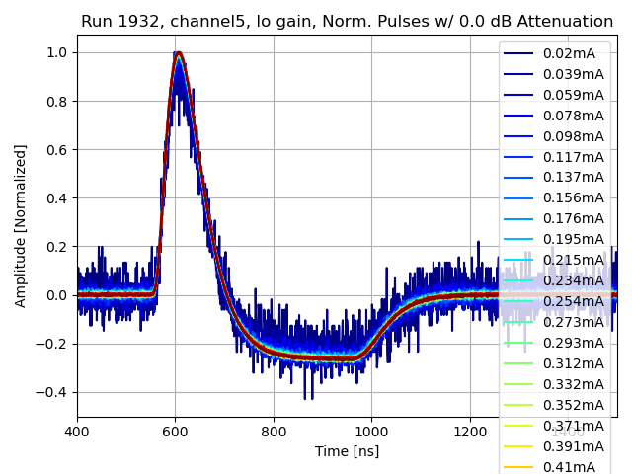Image resolution: width=632 pixels, height=474 pixels.
Task: Pick the 0.293mA legend entry text
Action: [x=573, y=343]
